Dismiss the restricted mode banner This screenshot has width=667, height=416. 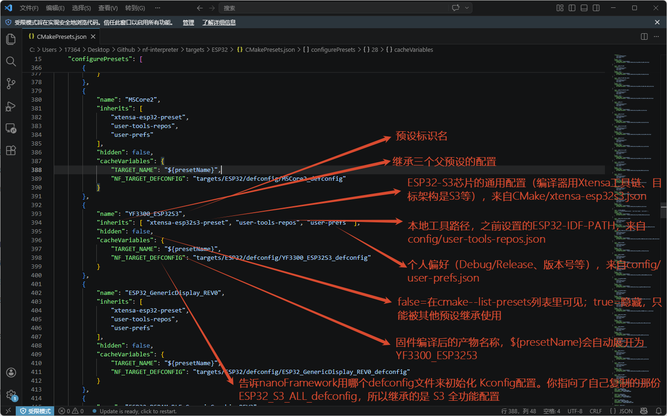pos(657,22)
